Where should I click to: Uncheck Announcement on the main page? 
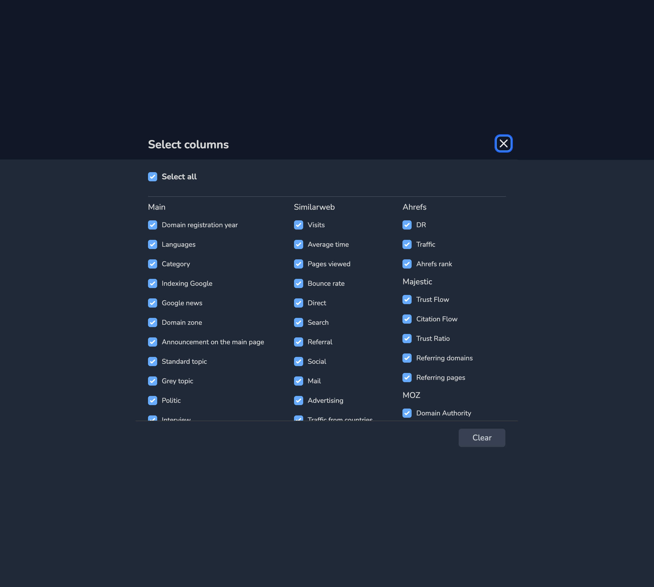click(153, 342)
